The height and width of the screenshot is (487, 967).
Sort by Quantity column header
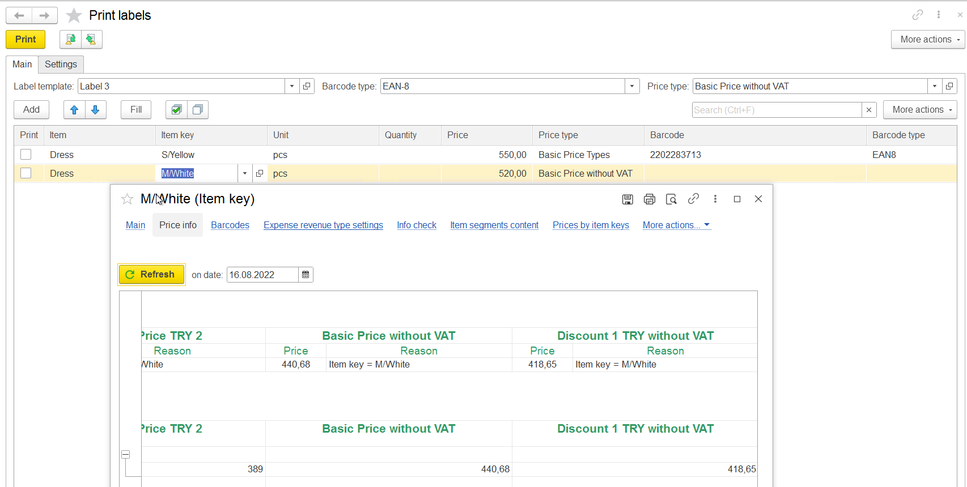click(x=410, y=135)
